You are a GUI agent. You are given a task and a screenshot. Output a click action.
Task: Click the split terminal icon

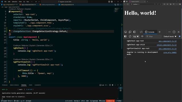pyautogui.click(x=110, y=85)
